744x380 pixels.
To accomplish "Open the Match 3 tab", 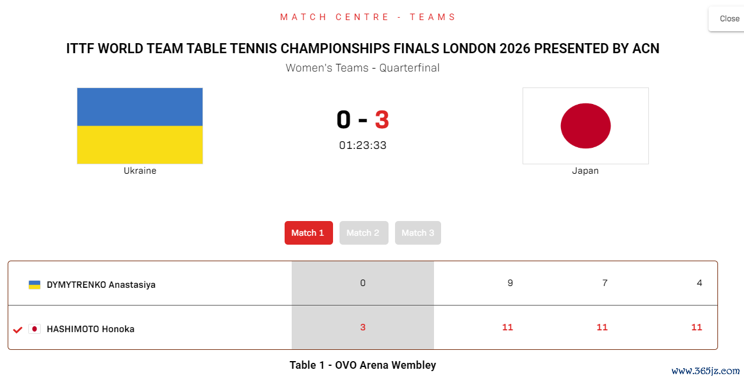I will (418, 233).
